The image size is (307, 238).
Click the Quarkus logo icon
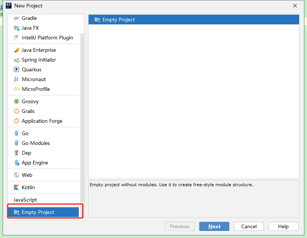point(17,69)
